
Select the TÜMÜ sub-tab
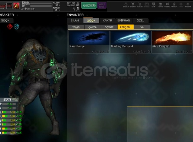pyautogui.click(x=76, y=27)
